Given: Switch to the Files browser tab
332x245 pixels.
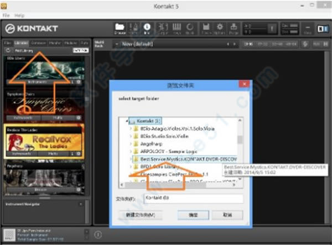Looking at the screenshot, I should [8, 43].
